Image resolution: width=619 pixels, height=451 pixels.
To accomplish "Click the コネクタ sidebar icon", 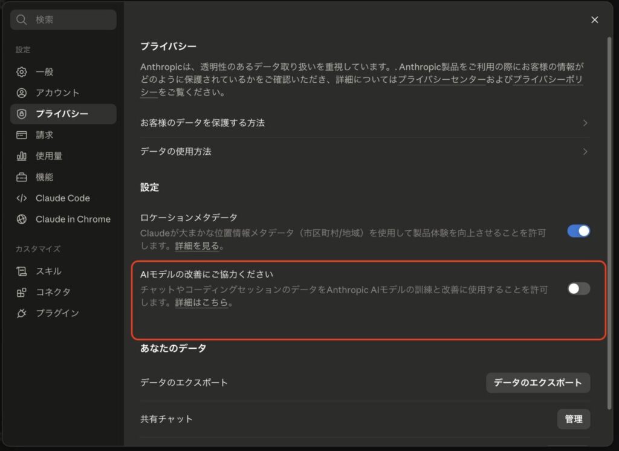I will click(22, 292).
